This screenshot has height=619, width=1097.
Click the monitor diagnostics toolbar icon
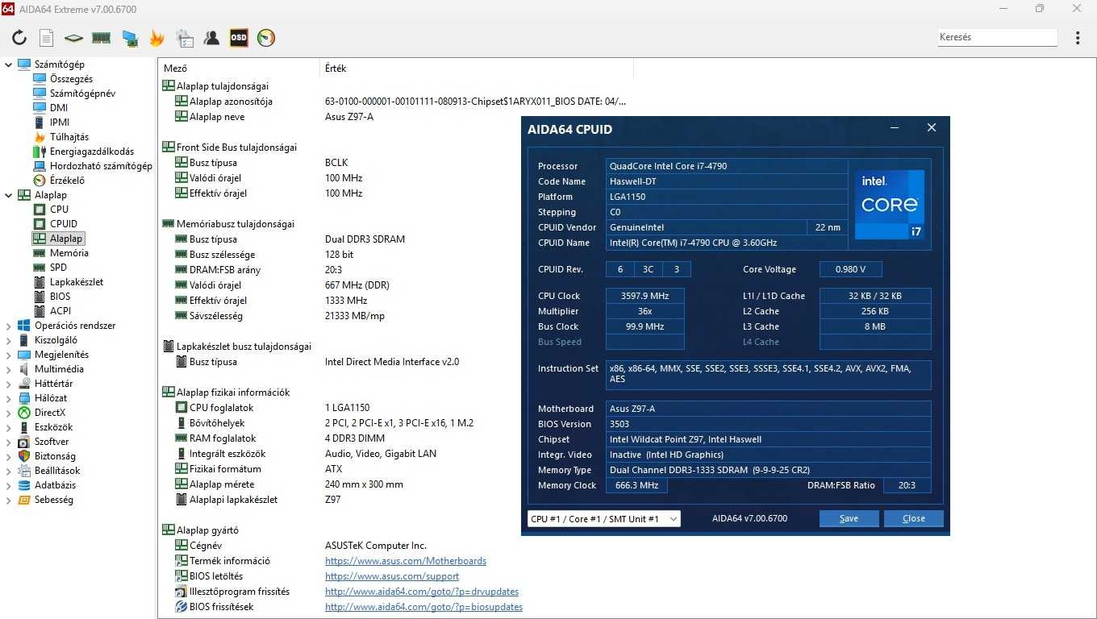pyautogui.click(x=129, y=38)
